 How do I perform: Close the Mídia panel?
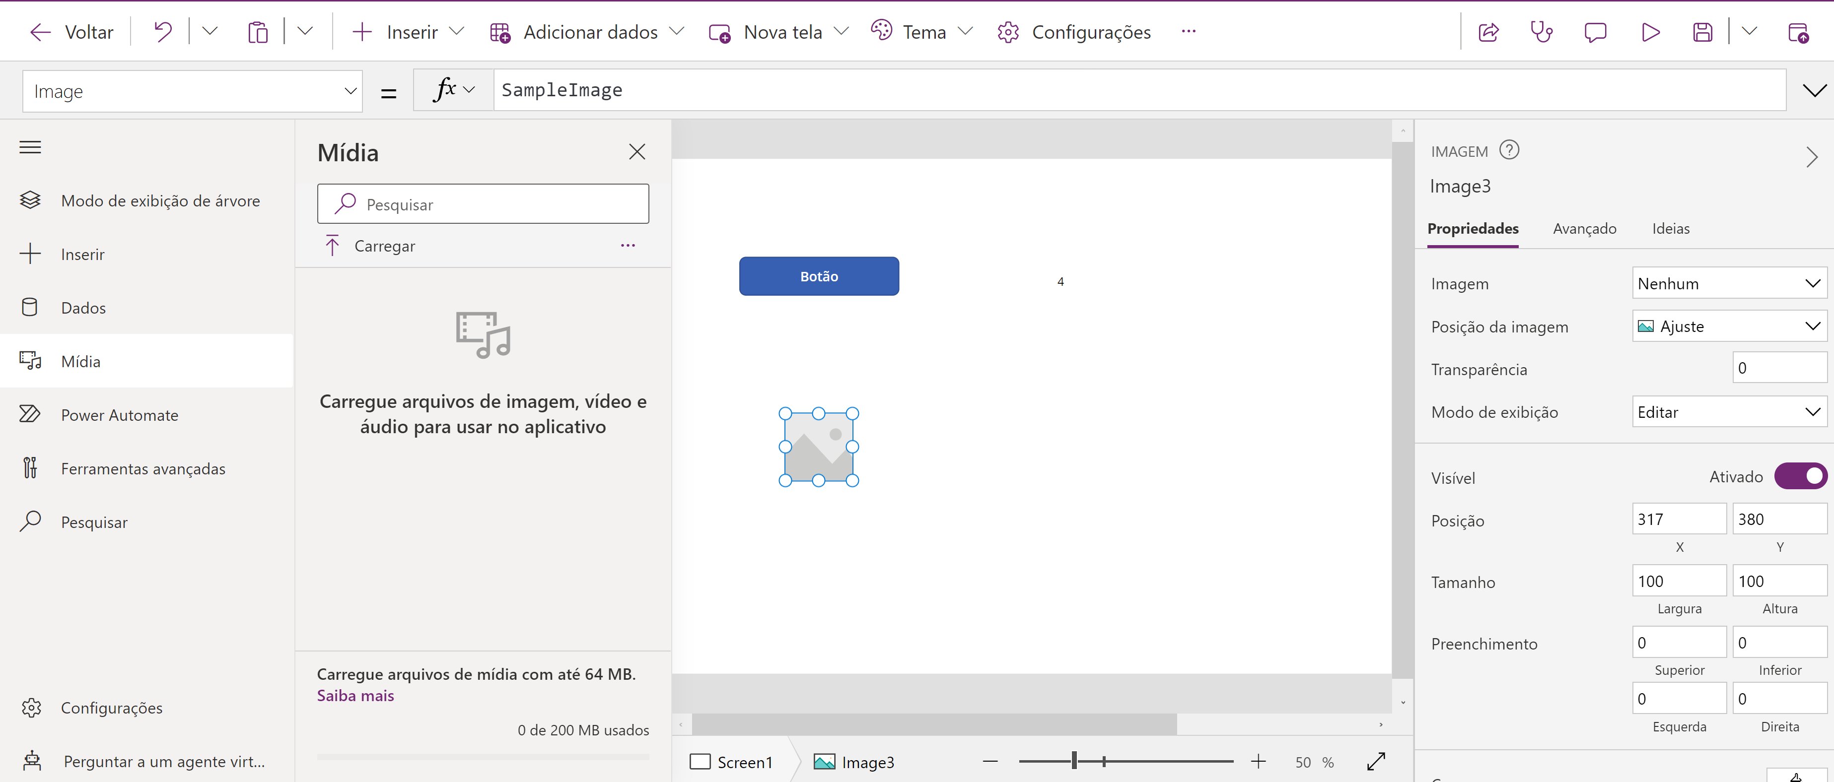pyautogui.click(x=637, y=151)
